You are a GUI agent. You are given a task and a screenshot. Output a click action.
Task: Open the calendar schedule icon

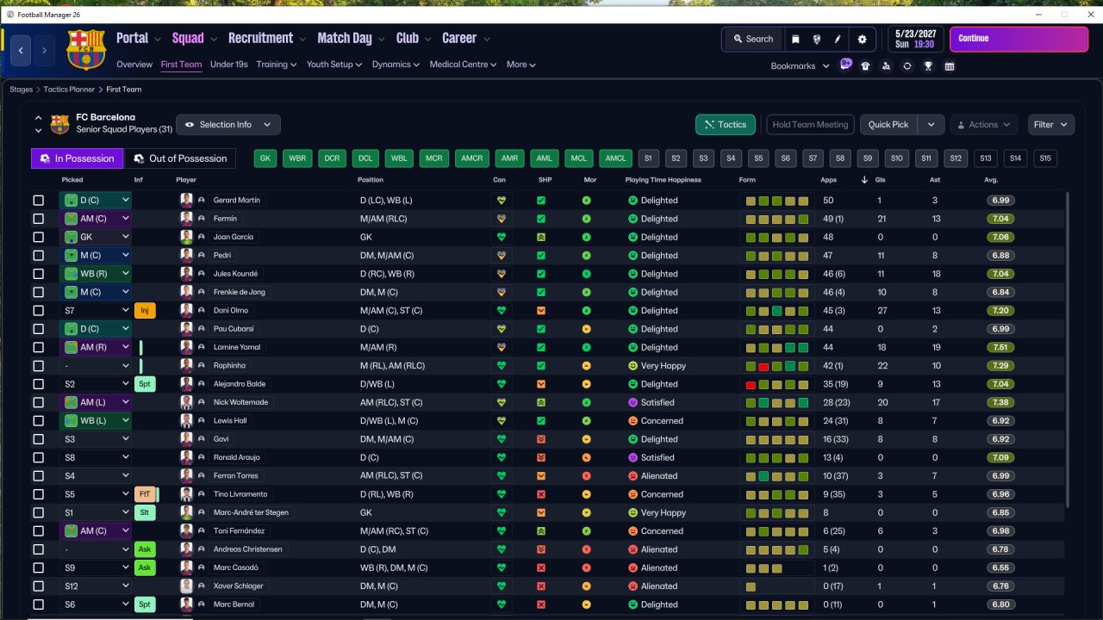(950, 65)
